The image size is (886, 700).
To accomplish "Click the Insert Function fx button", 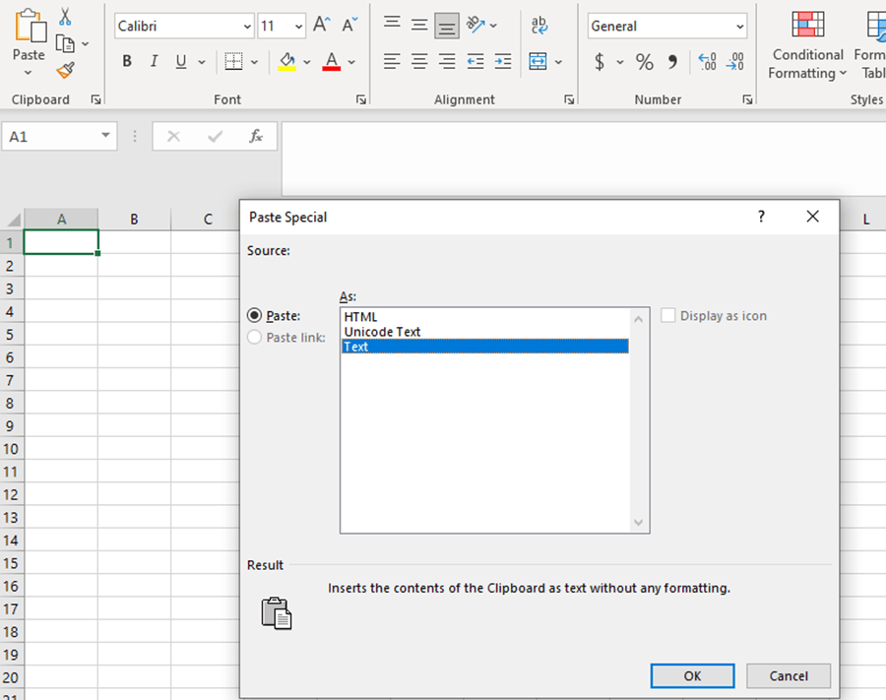I will coord(256,136).
